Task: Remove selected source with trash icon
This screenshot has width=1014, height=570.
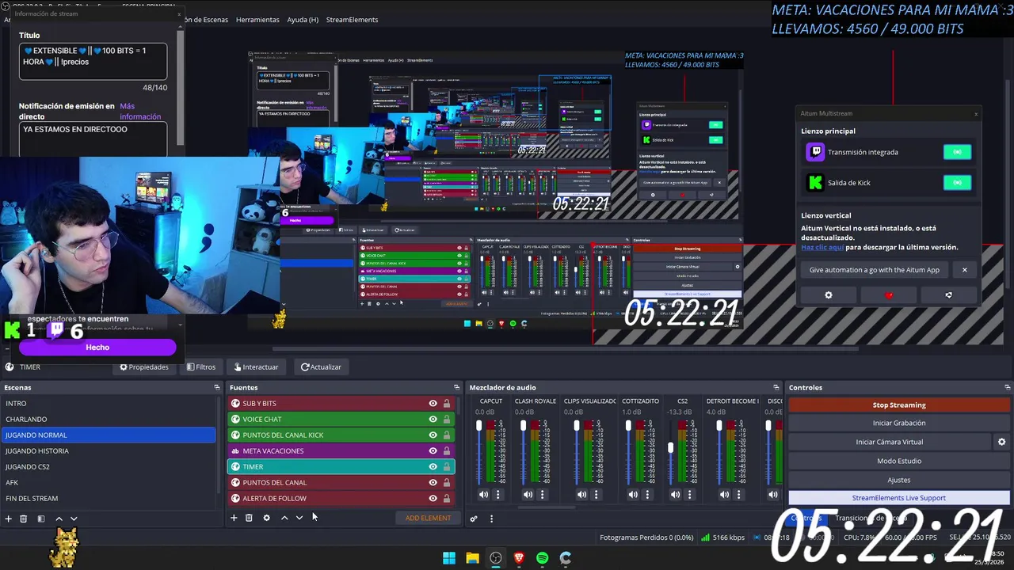Action: 249,518
